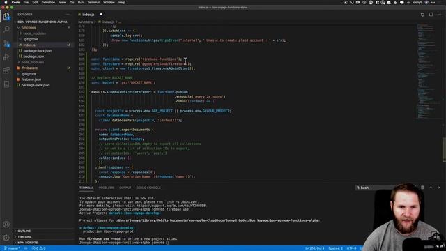Click the terminal prompt input line
The height and width of the screenshot is (251, 446).
point(124,243)
